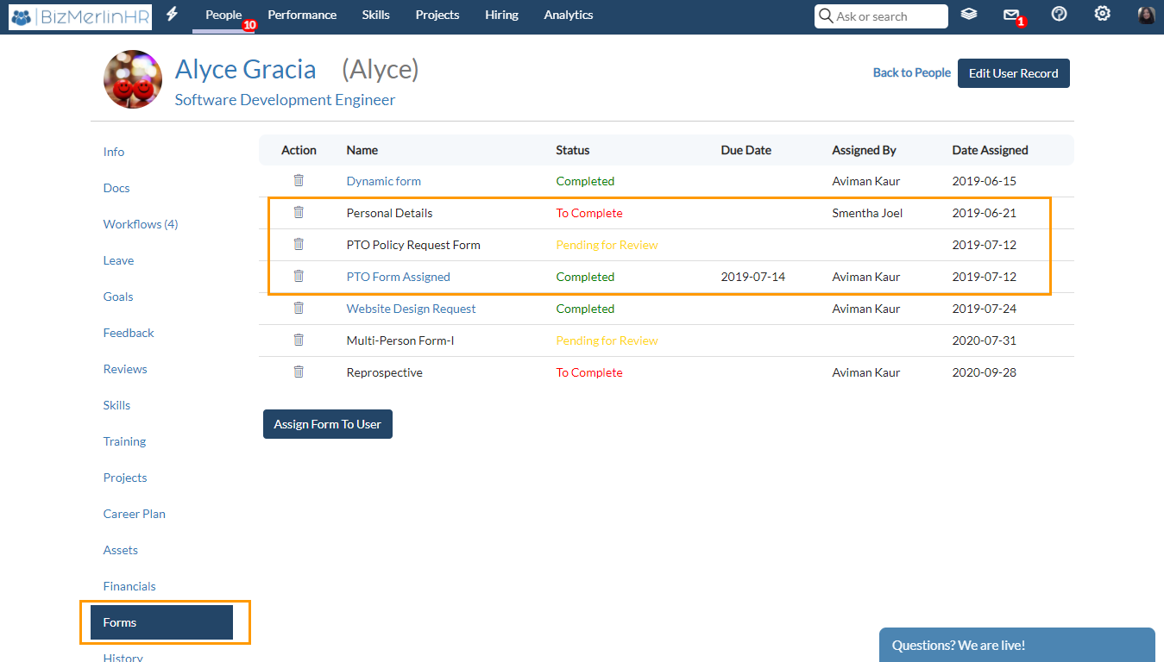Open the Hiring menu
This screenshot has width=1164, height=662.
pos(501,15)
